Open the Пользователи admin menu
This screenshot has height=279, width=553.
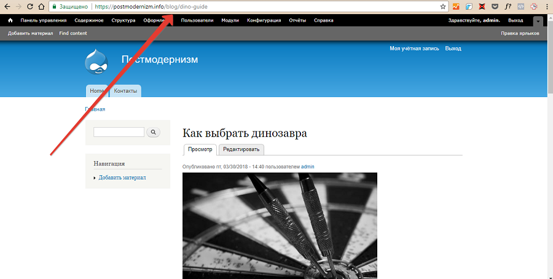point(197,20)
